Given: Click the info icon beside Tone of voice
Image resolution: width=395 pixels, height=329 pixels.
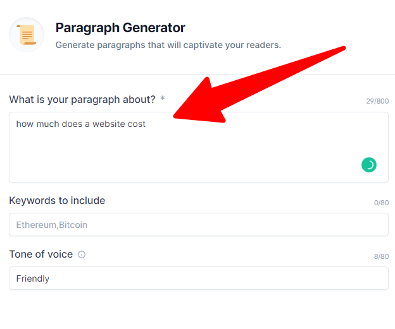Looking at the screenshot, I should tap(82, 254).
